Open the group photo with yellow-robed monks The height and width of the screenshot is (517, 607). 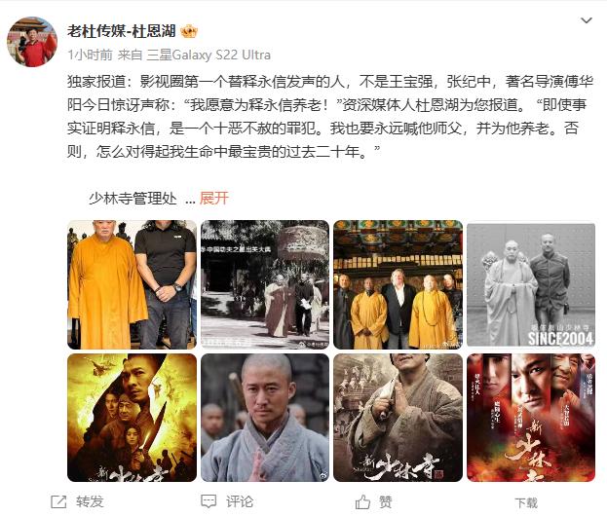(398, 284)
